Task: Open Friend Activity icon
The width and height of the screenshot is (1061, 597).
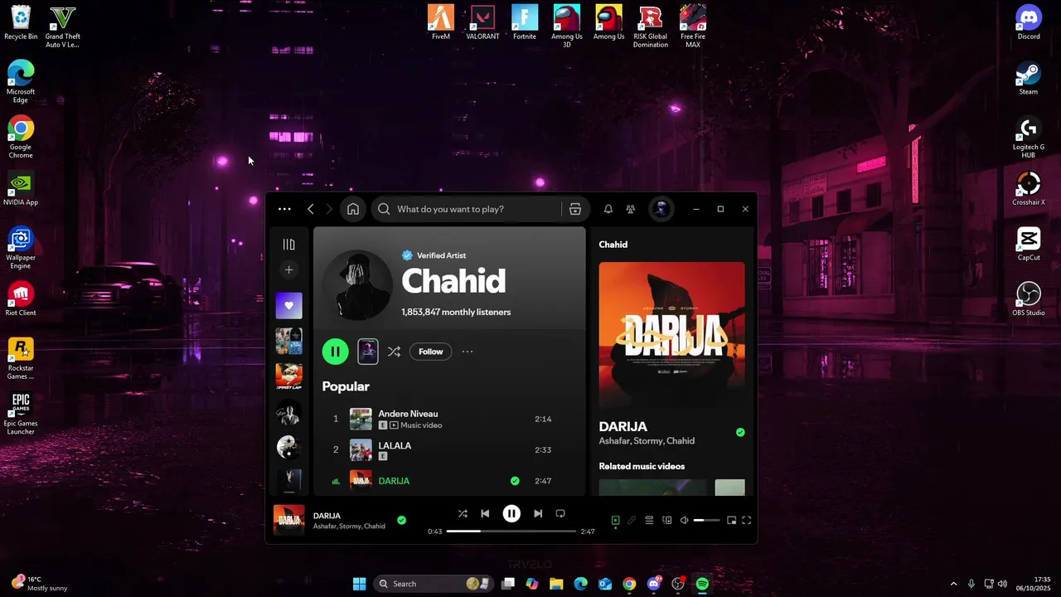Action: tap(631, 209)
